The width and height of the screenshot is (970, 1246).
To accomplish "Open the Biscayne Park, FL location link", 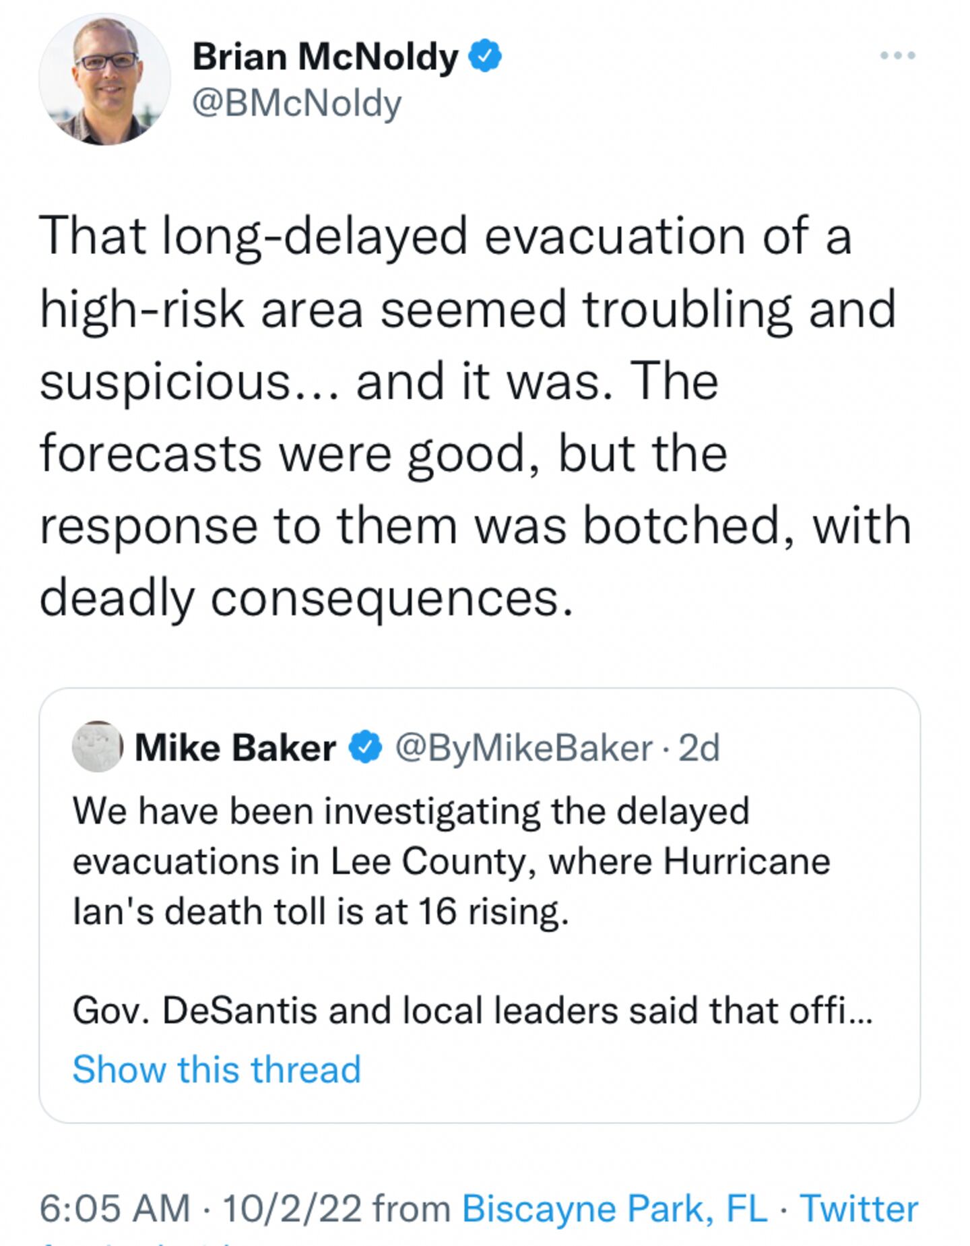I will point(614,1208).
